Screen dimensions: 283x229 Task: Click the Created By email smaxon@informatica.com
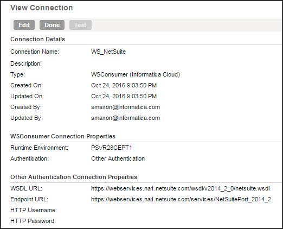pyautogui.click(x=126, y=107)
